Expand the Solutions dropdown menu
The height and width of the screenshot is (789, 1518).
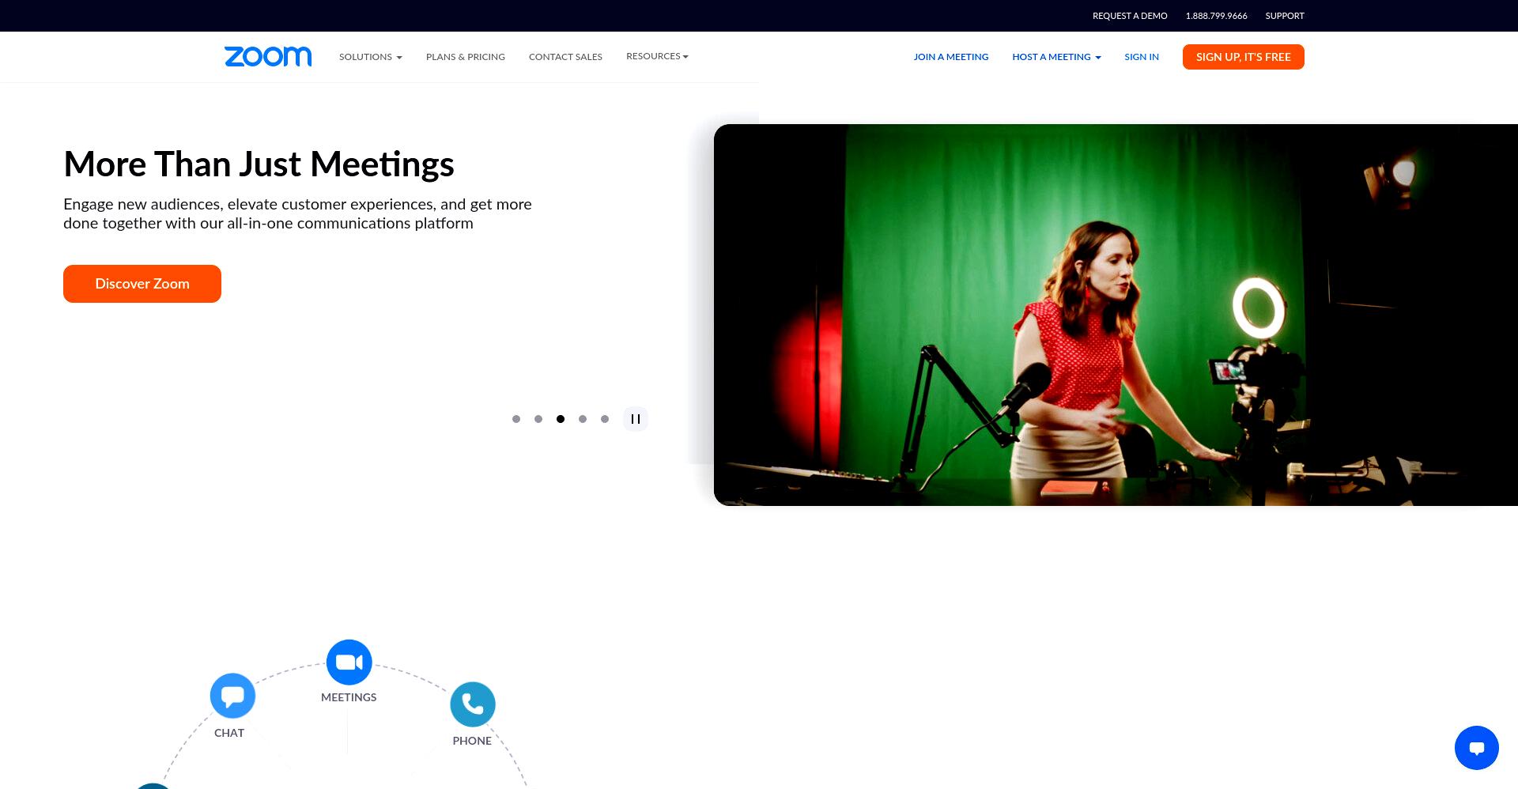tap(371, 57)
